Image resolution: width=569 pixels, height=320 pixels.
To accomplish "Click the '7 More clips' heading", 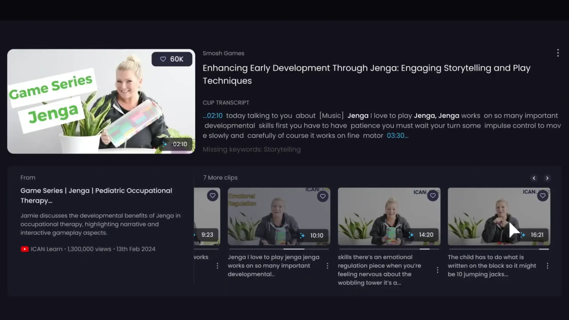I will 220,178.
